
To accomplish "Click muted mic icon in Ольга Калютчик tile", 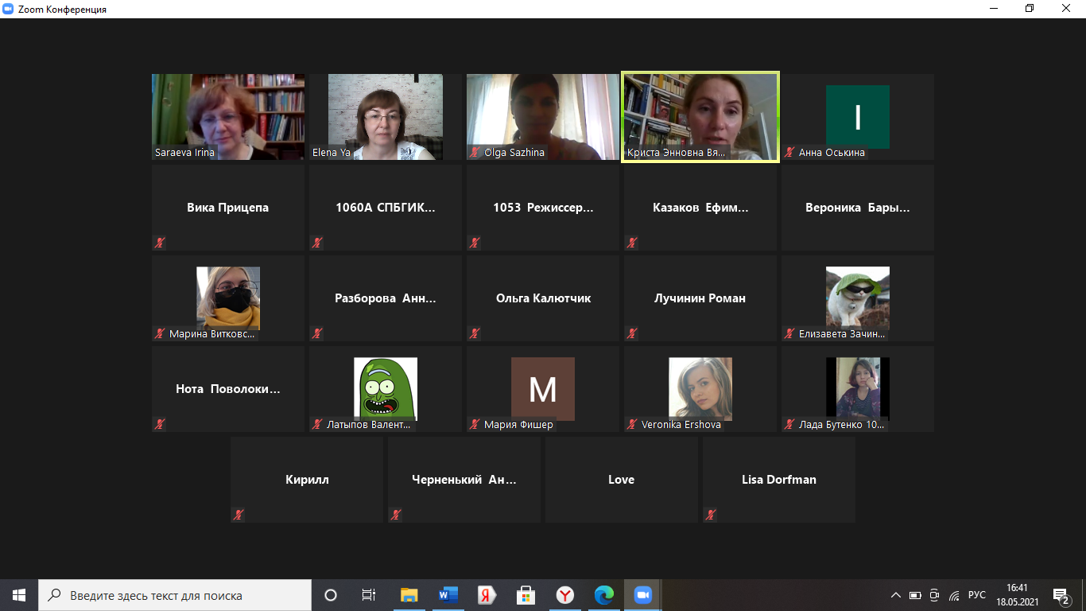I will pyautogui.click(x=475, y=334).
